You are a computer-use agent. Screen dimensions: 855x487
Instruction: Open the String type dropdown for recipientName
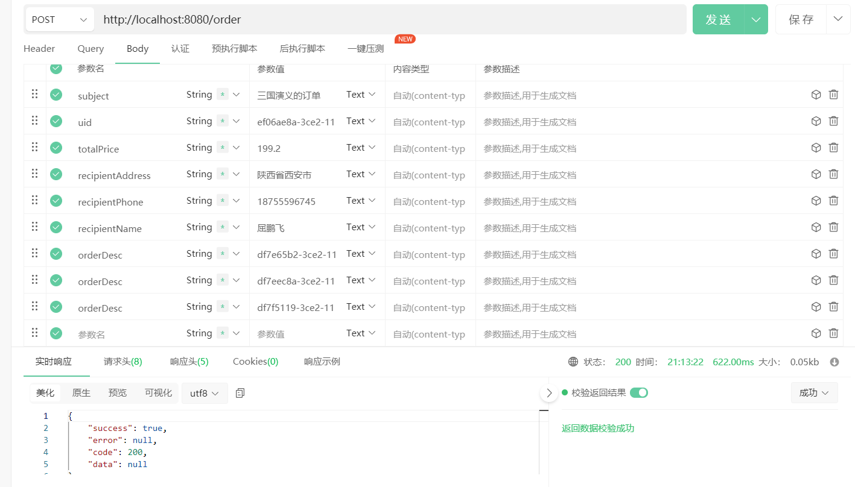click(x=213, y=227)
